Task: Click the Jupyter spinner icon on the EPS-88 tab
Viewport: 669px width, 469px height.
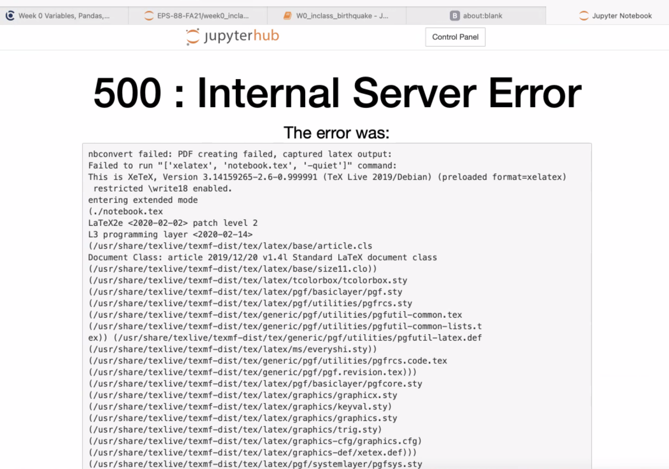Action: point(148,15)
